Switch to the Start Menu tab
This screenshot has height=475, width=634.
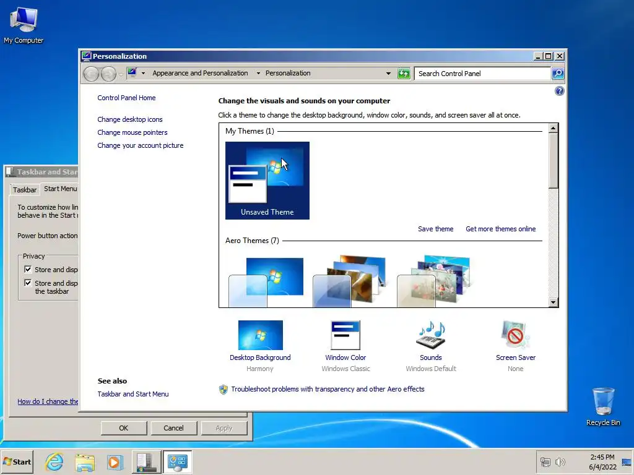coord(60,189)
